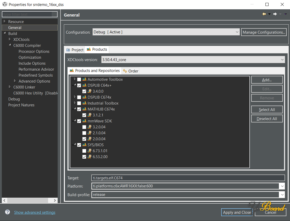
Task: Click the DSPLIB C674x product icon
Action: [84, 97]
